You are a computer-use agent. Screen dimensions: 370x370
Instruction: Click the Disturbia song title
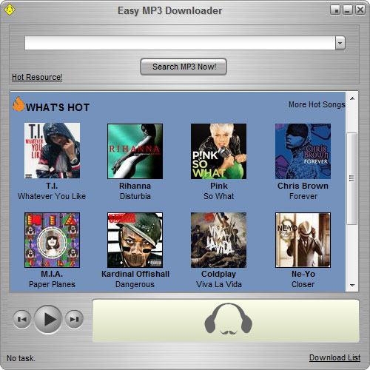135,196
